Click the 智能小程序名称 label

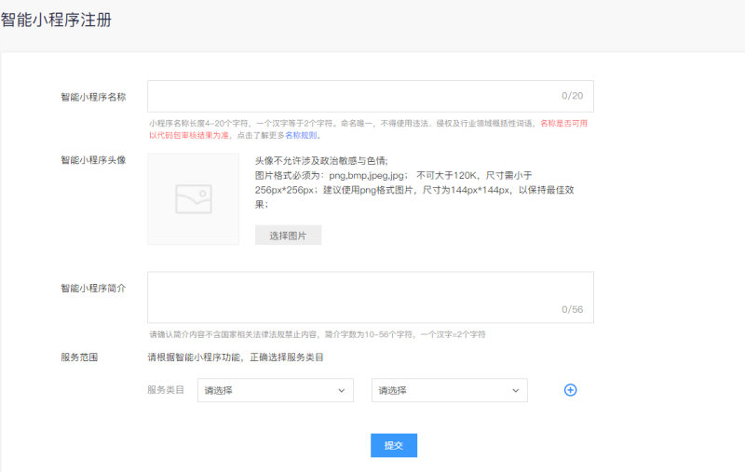93,97
